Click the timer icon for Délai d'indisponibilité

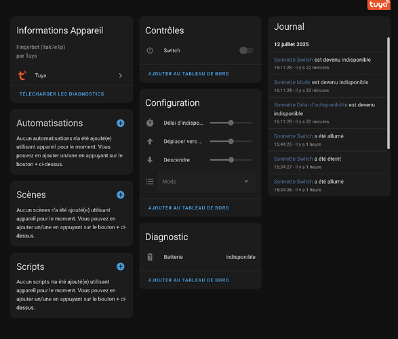click(150, 123)
